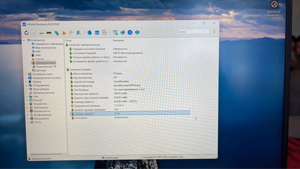Open the Disk Benchmark drive icon
The image size is (300, 169).
click(x=41, y=33)
